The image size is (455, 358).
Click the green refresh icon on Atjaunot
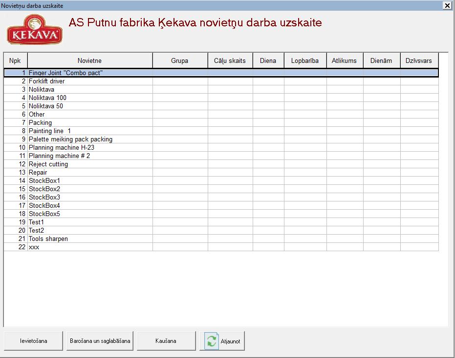pos(212,341)
